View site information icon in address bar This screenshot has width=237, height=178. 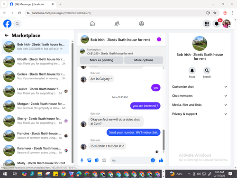[28, 13]
